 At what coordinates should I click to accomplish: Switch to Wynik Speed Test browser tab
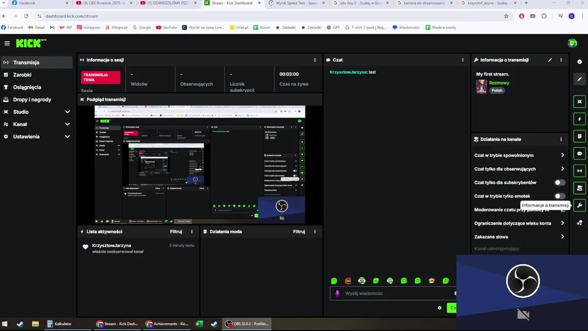pyautogui.click(x=297, y=3)
